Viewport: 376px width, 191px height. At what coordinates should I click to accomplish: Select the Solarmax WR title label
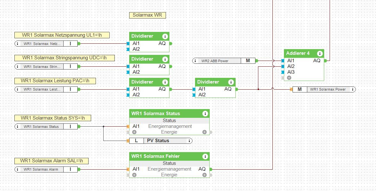point(147,15)
